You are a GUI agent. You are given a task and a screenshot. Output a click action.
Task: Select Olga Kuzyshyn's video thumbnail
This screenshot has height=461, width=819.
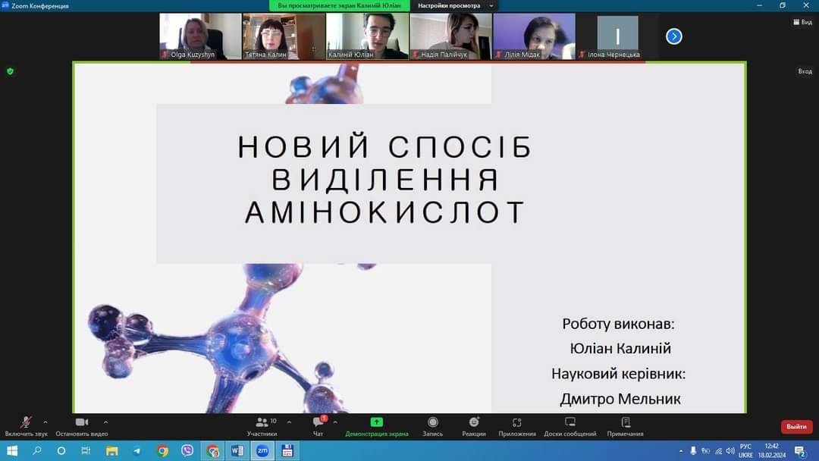point(200,36)
